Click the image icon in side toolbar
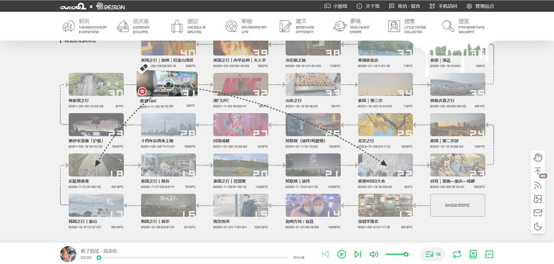554x264 pixels. [538, 199]
